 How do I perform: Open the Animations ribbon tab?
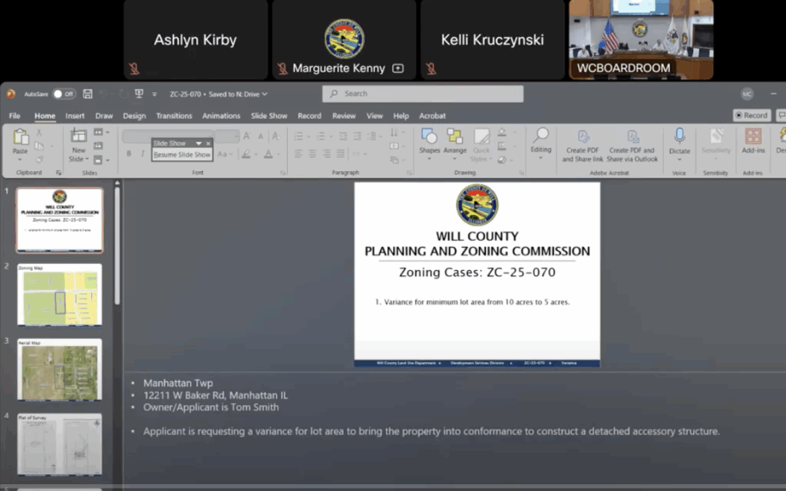pos(221,116)
